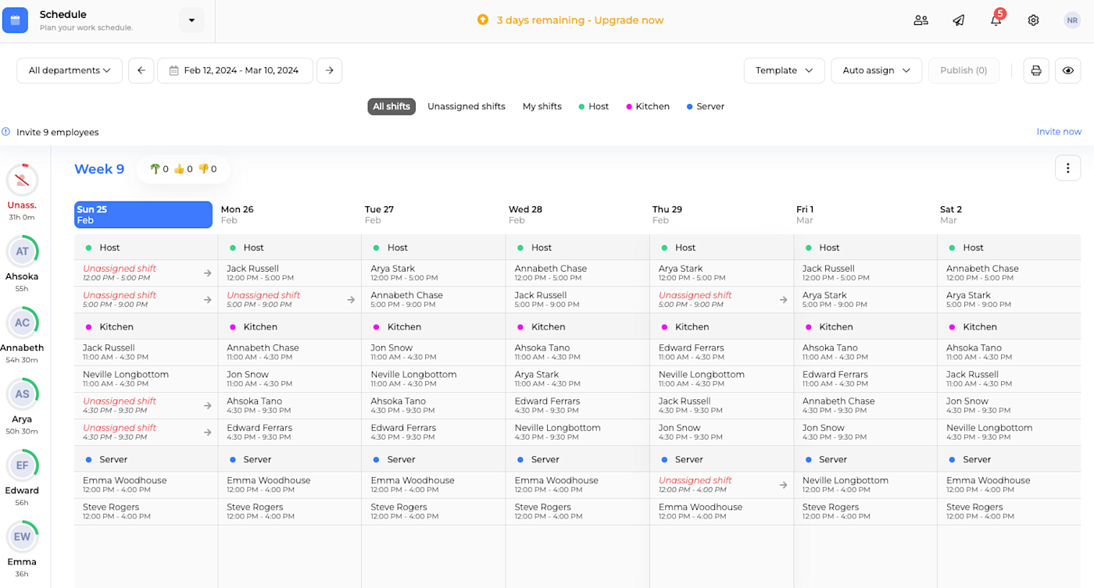Screen dimensions: 1094x588
Task: Expand the All departments dropdown
Action: (70, 70)
